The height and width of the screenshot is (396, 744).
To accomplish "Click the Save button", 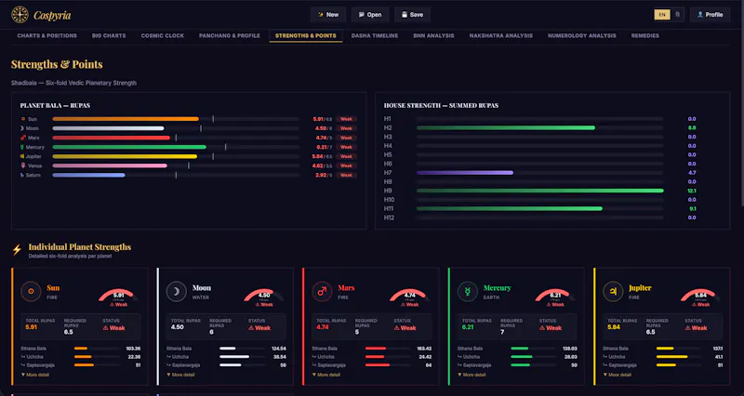I will tap(412, 15).
